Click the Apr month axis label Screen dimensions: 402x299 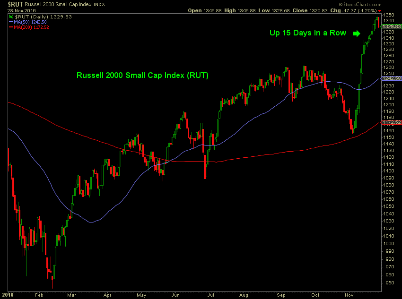pos(107,295)
